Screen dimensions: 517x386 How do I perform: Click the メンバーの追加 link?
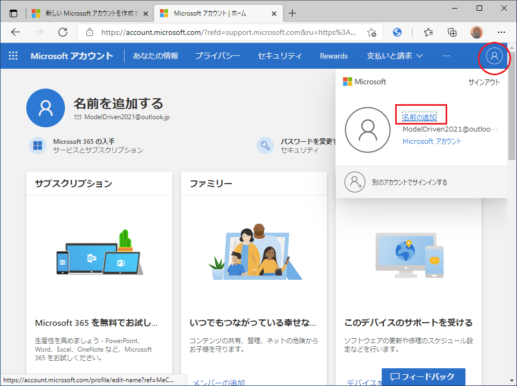tap(219, 382)
